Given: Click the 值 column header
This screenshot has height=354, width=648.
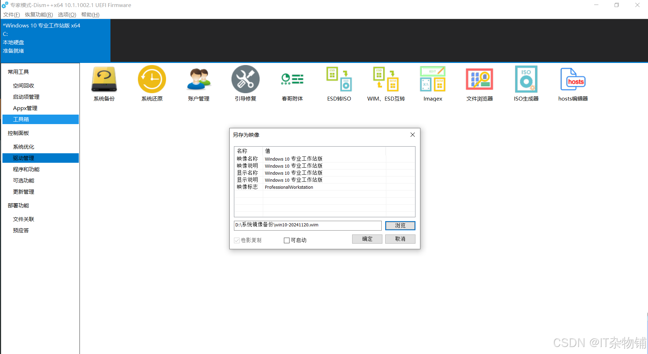Looking at the screenshot, I should click(324, 151).
